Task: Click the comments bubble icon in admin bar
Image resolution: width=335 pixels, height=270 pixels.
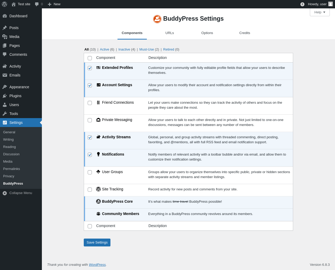Action: pos(37,4)
